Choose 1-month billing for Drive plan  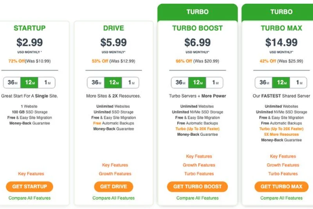131,83
